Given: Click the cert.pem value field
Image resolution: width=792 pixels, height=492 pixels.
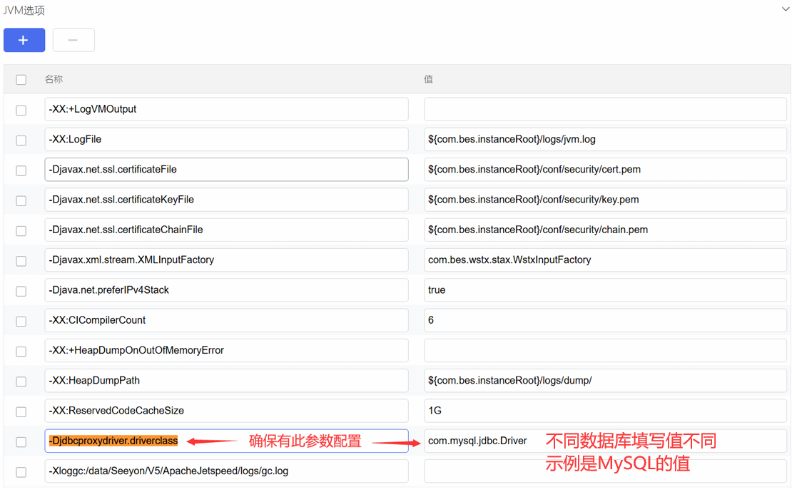Looking at the screenshot, I should point(605,170).
